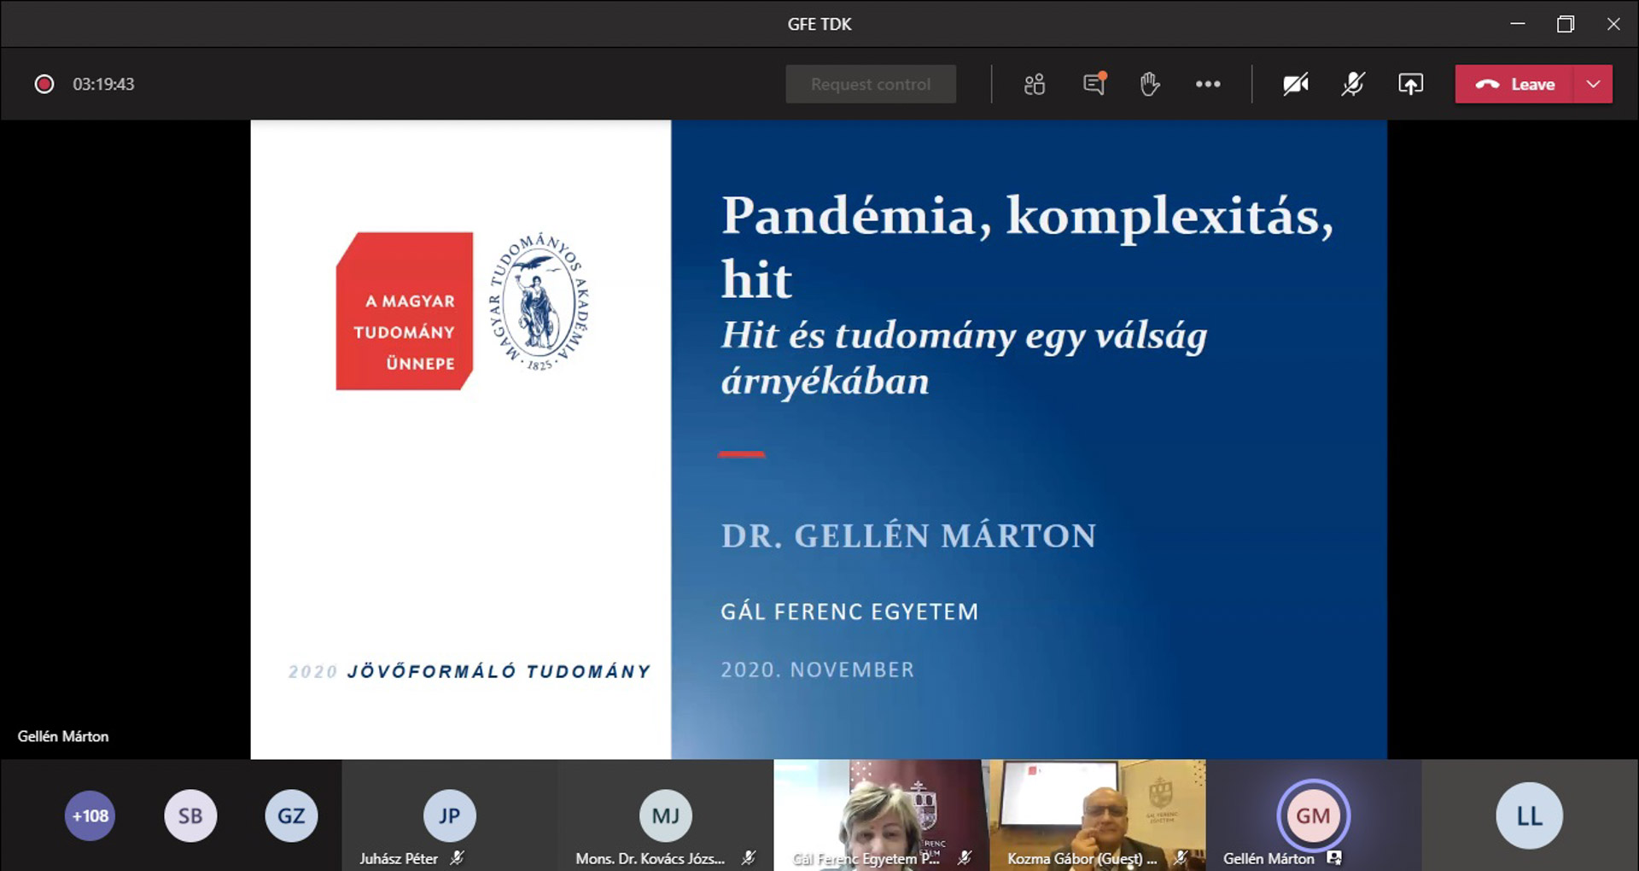This screenshot has width=1639, height=871.
Task: Click the raise hand icon
Action: pyautogui.click(x=1150, y=85)
